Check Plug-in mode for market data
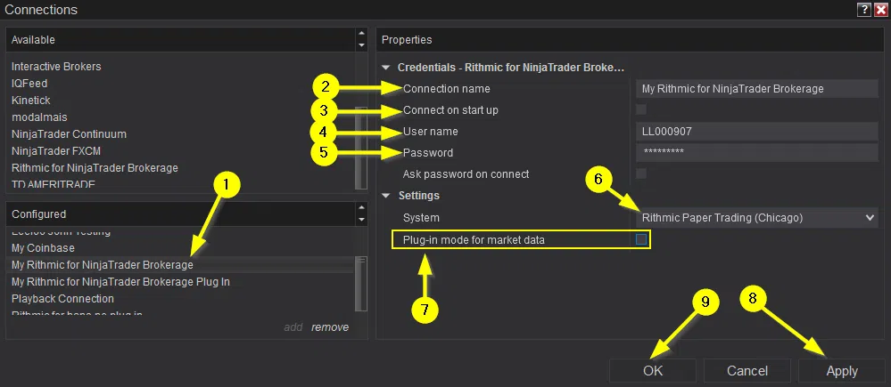Viewport: 891px width, 387px height. click(x=641, y=239)
